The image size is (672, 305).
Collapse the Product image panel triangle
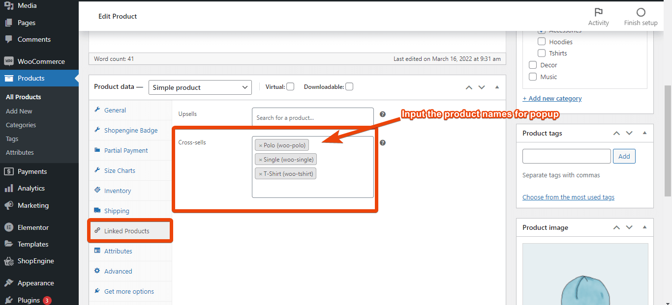coord(644,227)
